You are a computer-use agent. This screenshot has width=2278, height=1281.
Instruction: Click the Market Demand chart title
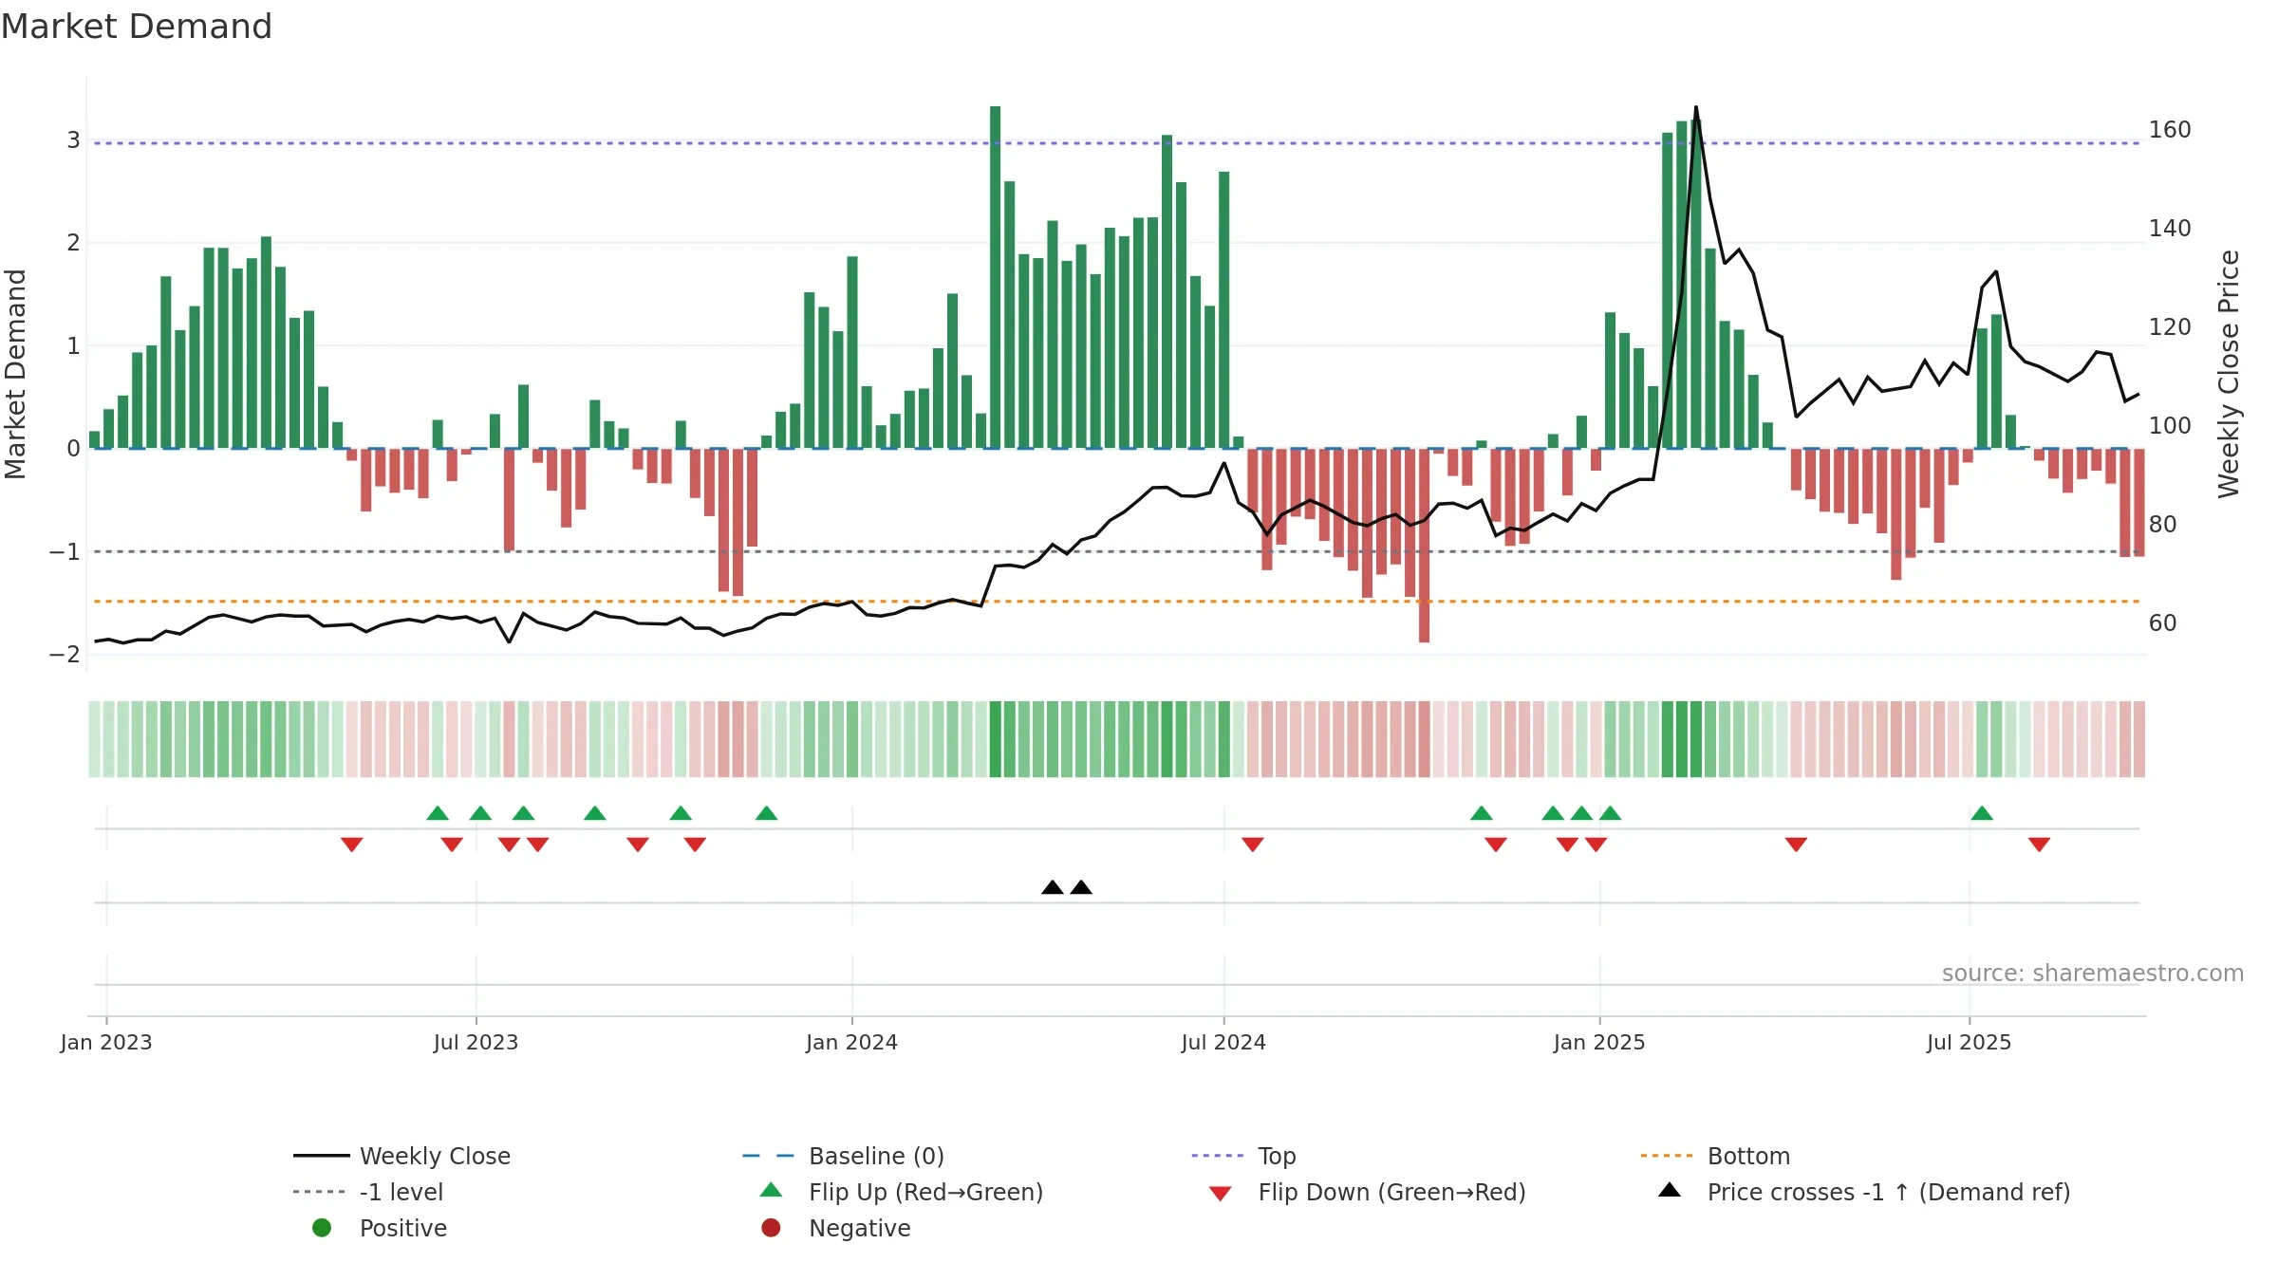[x=136, y=27]
